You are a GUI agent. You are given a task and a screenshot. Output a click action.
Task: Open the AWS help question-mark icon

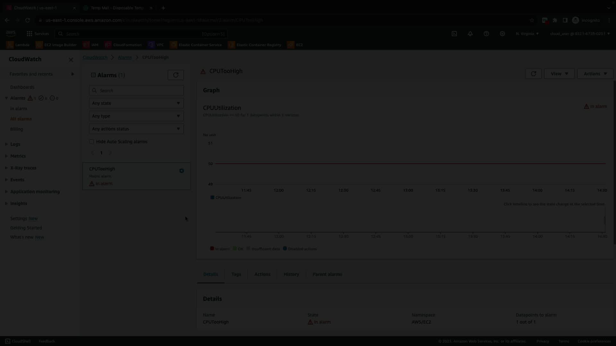pos(486,34)
